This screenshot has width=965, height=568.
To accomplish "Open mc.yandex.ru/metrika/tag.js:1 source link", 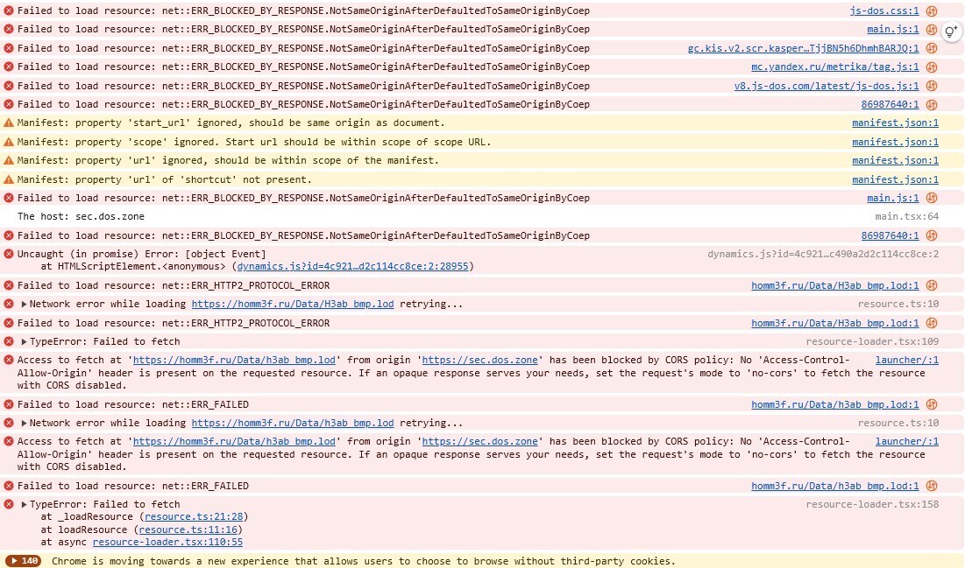I will click(x=834, y=67).
